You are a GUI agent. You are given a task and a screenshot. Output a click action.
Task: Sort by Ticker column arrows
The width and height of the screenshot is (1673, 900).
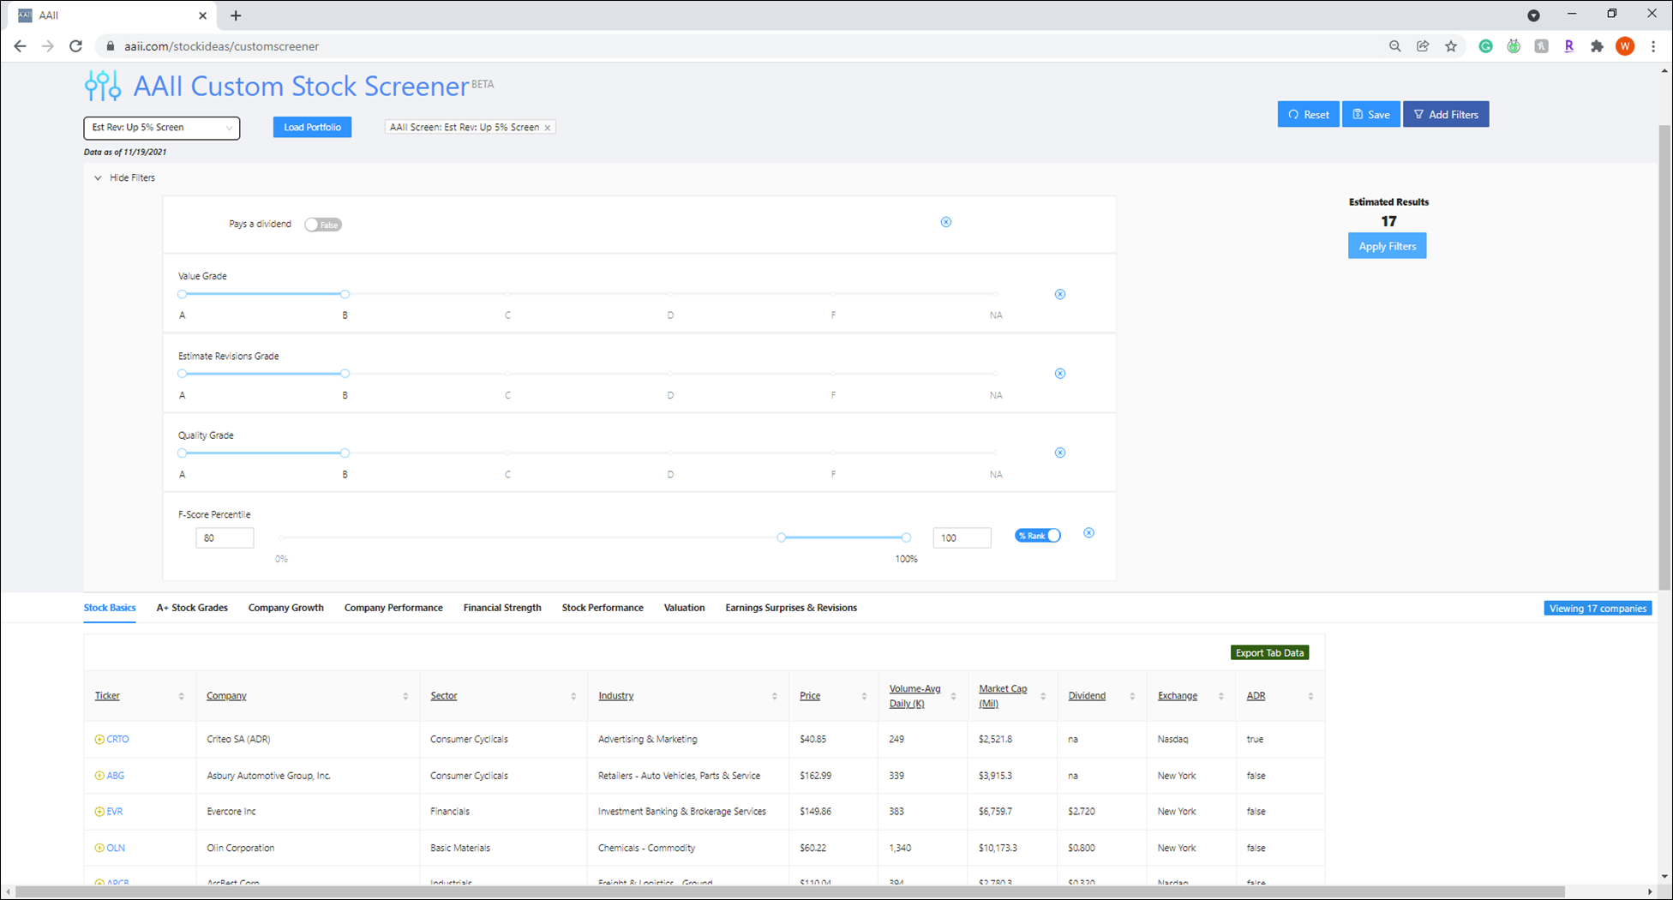tap(181, 696)
